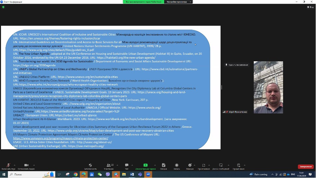Click the OneDrive cloud tray icon
Screen dimensions: 316x178
(x=288, y=174)
